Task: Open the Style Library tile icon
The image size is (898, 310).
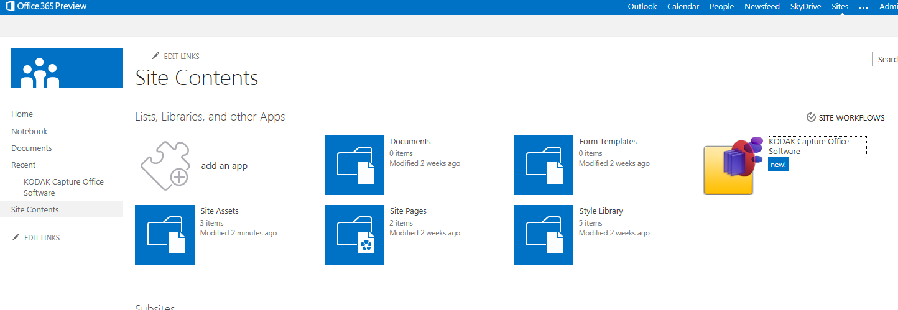Action: click(544, 235)
